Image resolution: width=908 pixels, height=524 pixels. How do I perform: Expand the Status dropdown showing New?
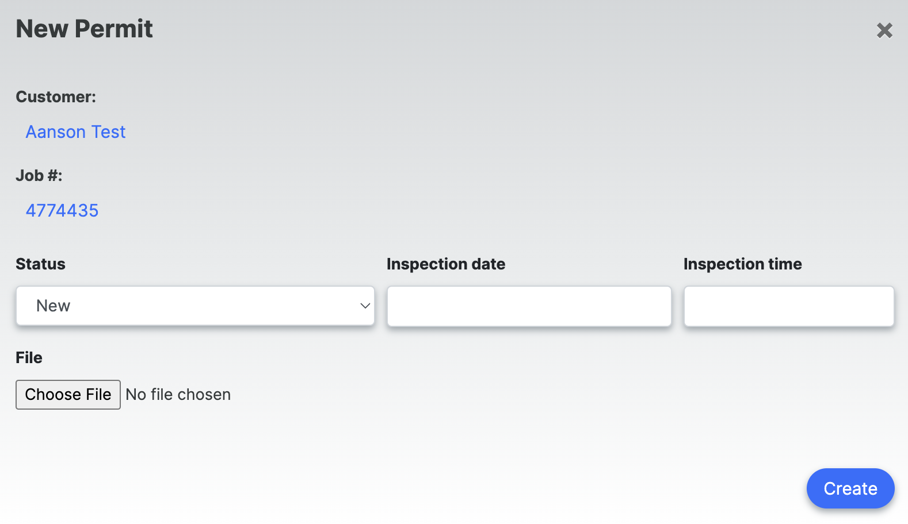click(195, 306)
